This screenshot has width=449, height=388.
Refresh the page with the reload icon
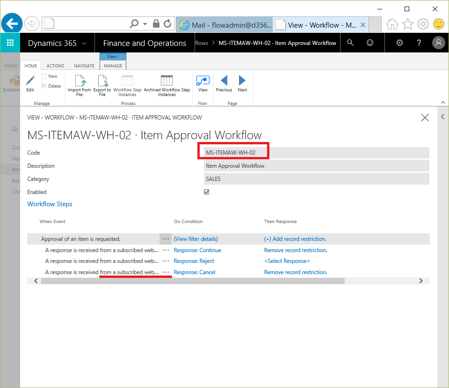167,23
